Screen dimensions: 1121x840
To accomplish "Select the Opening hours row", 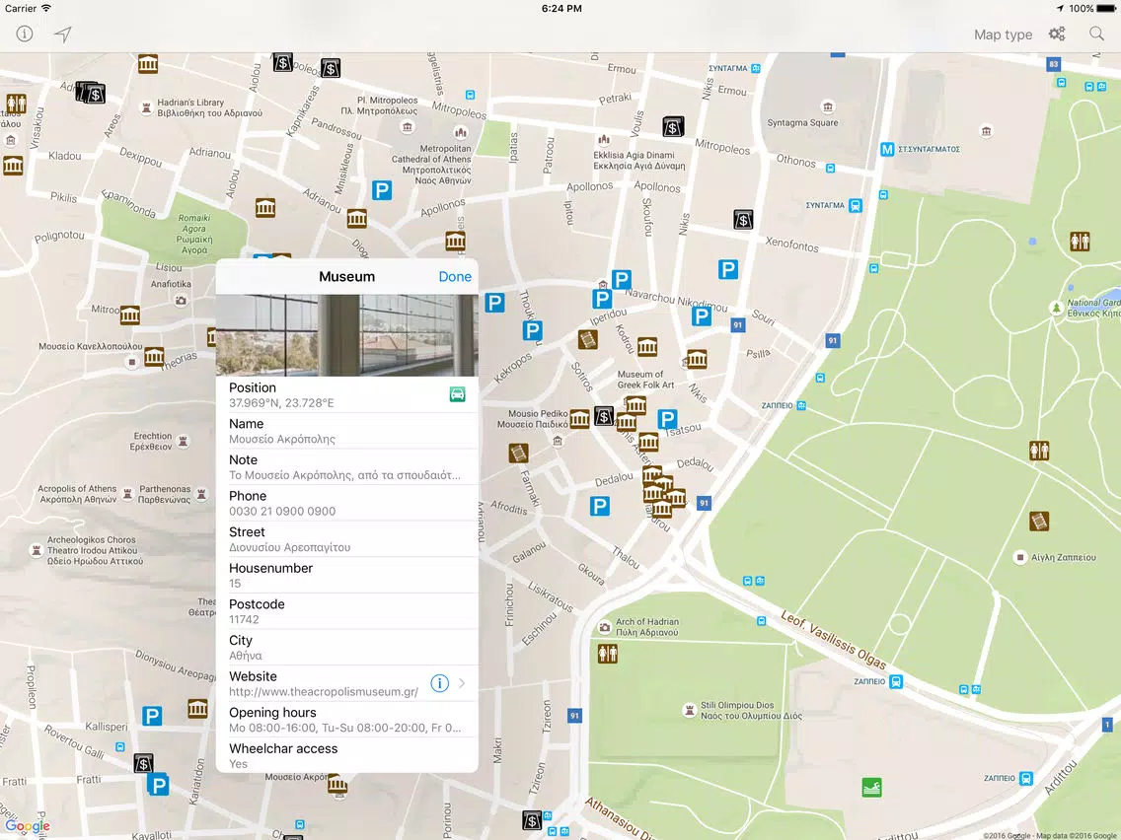I will click(346, 720).
